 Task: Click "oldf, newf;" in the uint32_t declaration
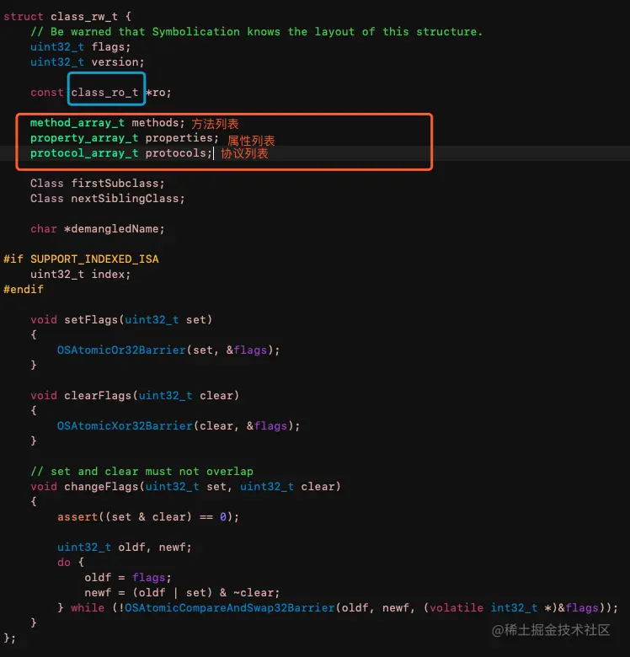[x=155, y=547]
